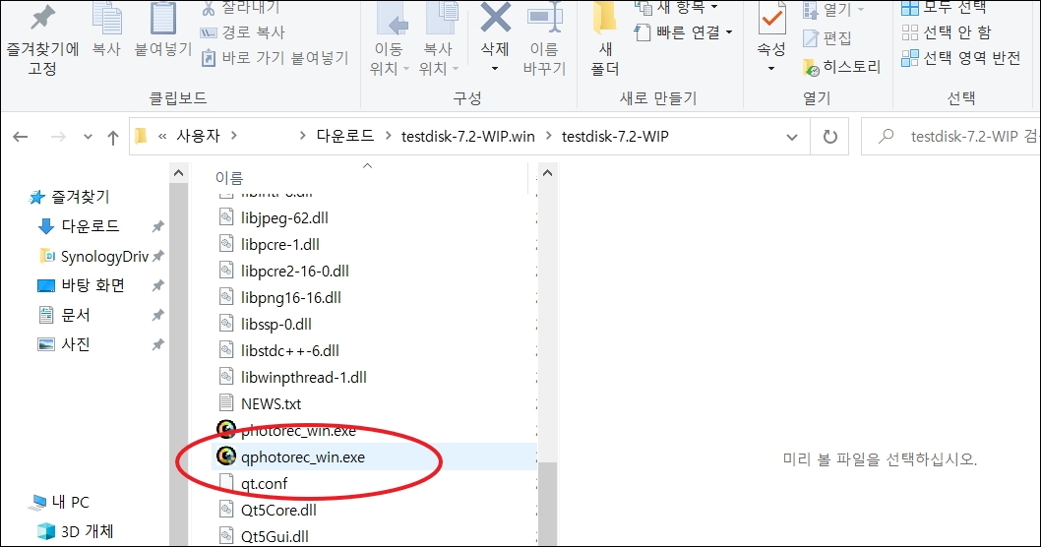Click 선택 안 함 (Select none)
This screenshot has height=547, width=1041.
coord(947,31)
